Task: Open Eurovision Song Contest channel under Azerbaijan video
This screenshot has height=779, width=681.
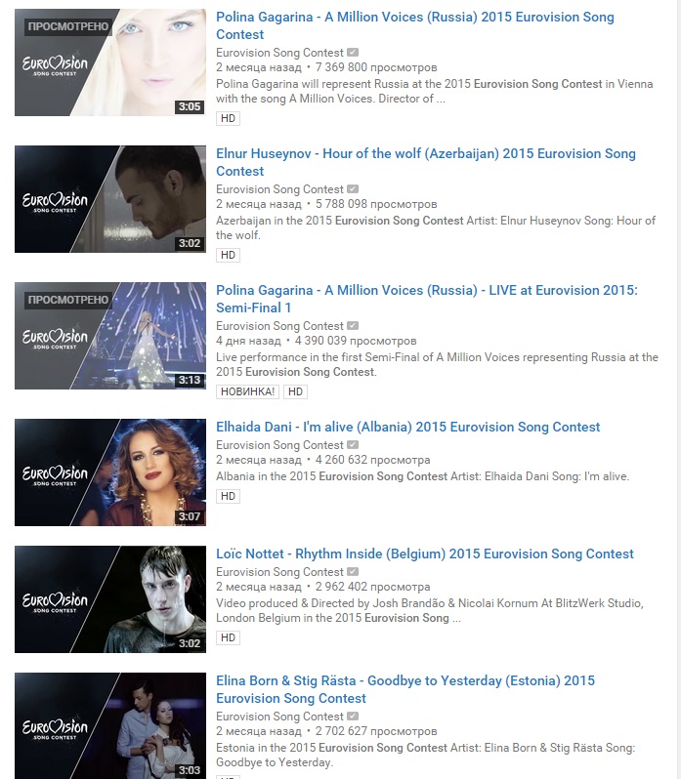Action: 279,189
